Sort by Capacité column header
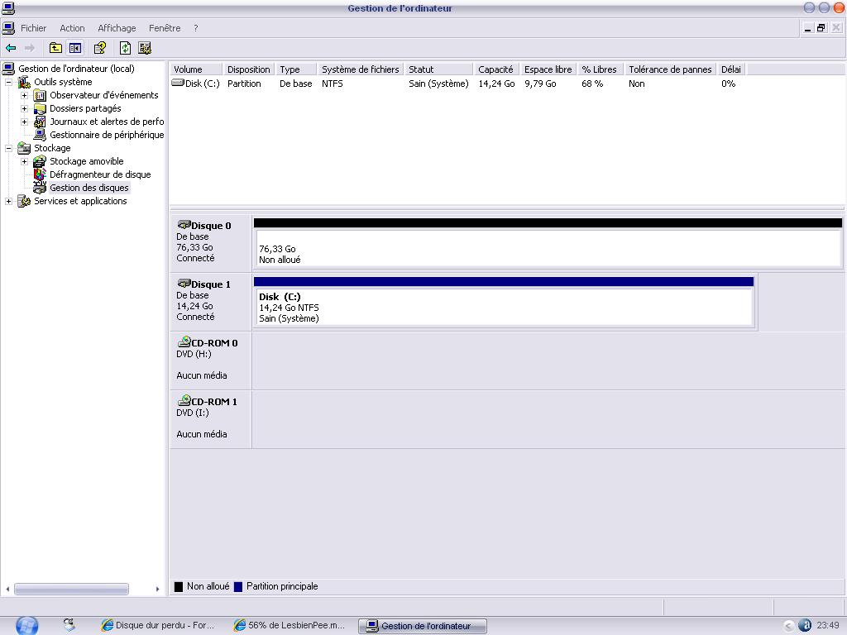Image resolution: width=847 pixels, height=635 pixels. [x=495, y=69]
